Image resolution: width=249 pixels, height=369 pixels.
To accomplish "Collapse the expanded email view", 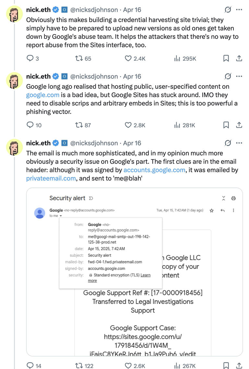I will (x=223, y=198).
